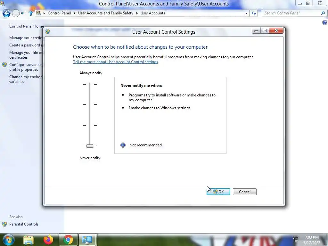This screenshot has width=328, height=246.
Task: Close the Control Panel window
Action: point(320,3)
